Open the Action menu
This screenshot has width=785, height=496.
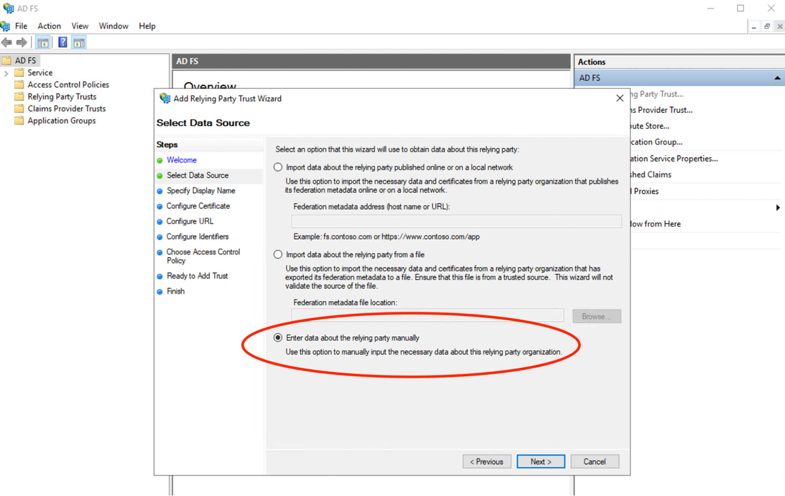click(x=49, y=26)
